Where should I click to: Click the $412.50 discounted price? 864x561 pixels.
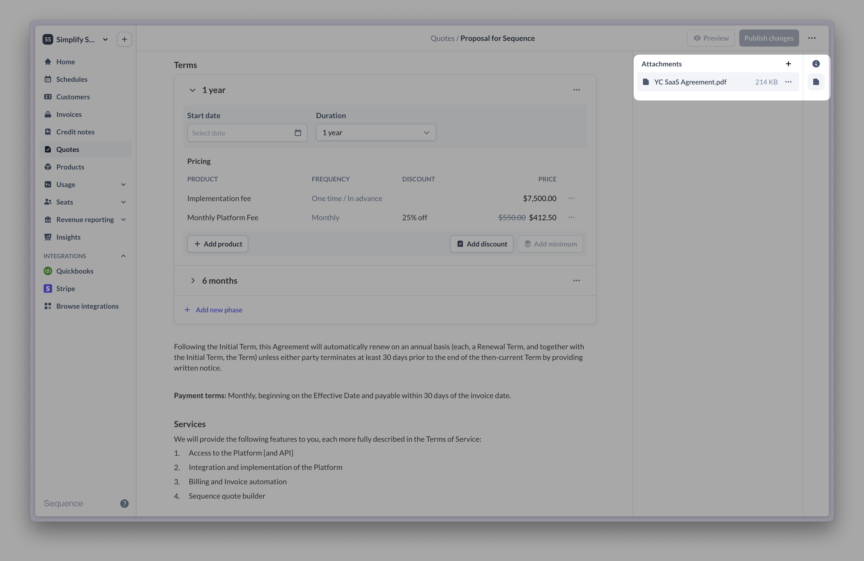tap(542, 218)
